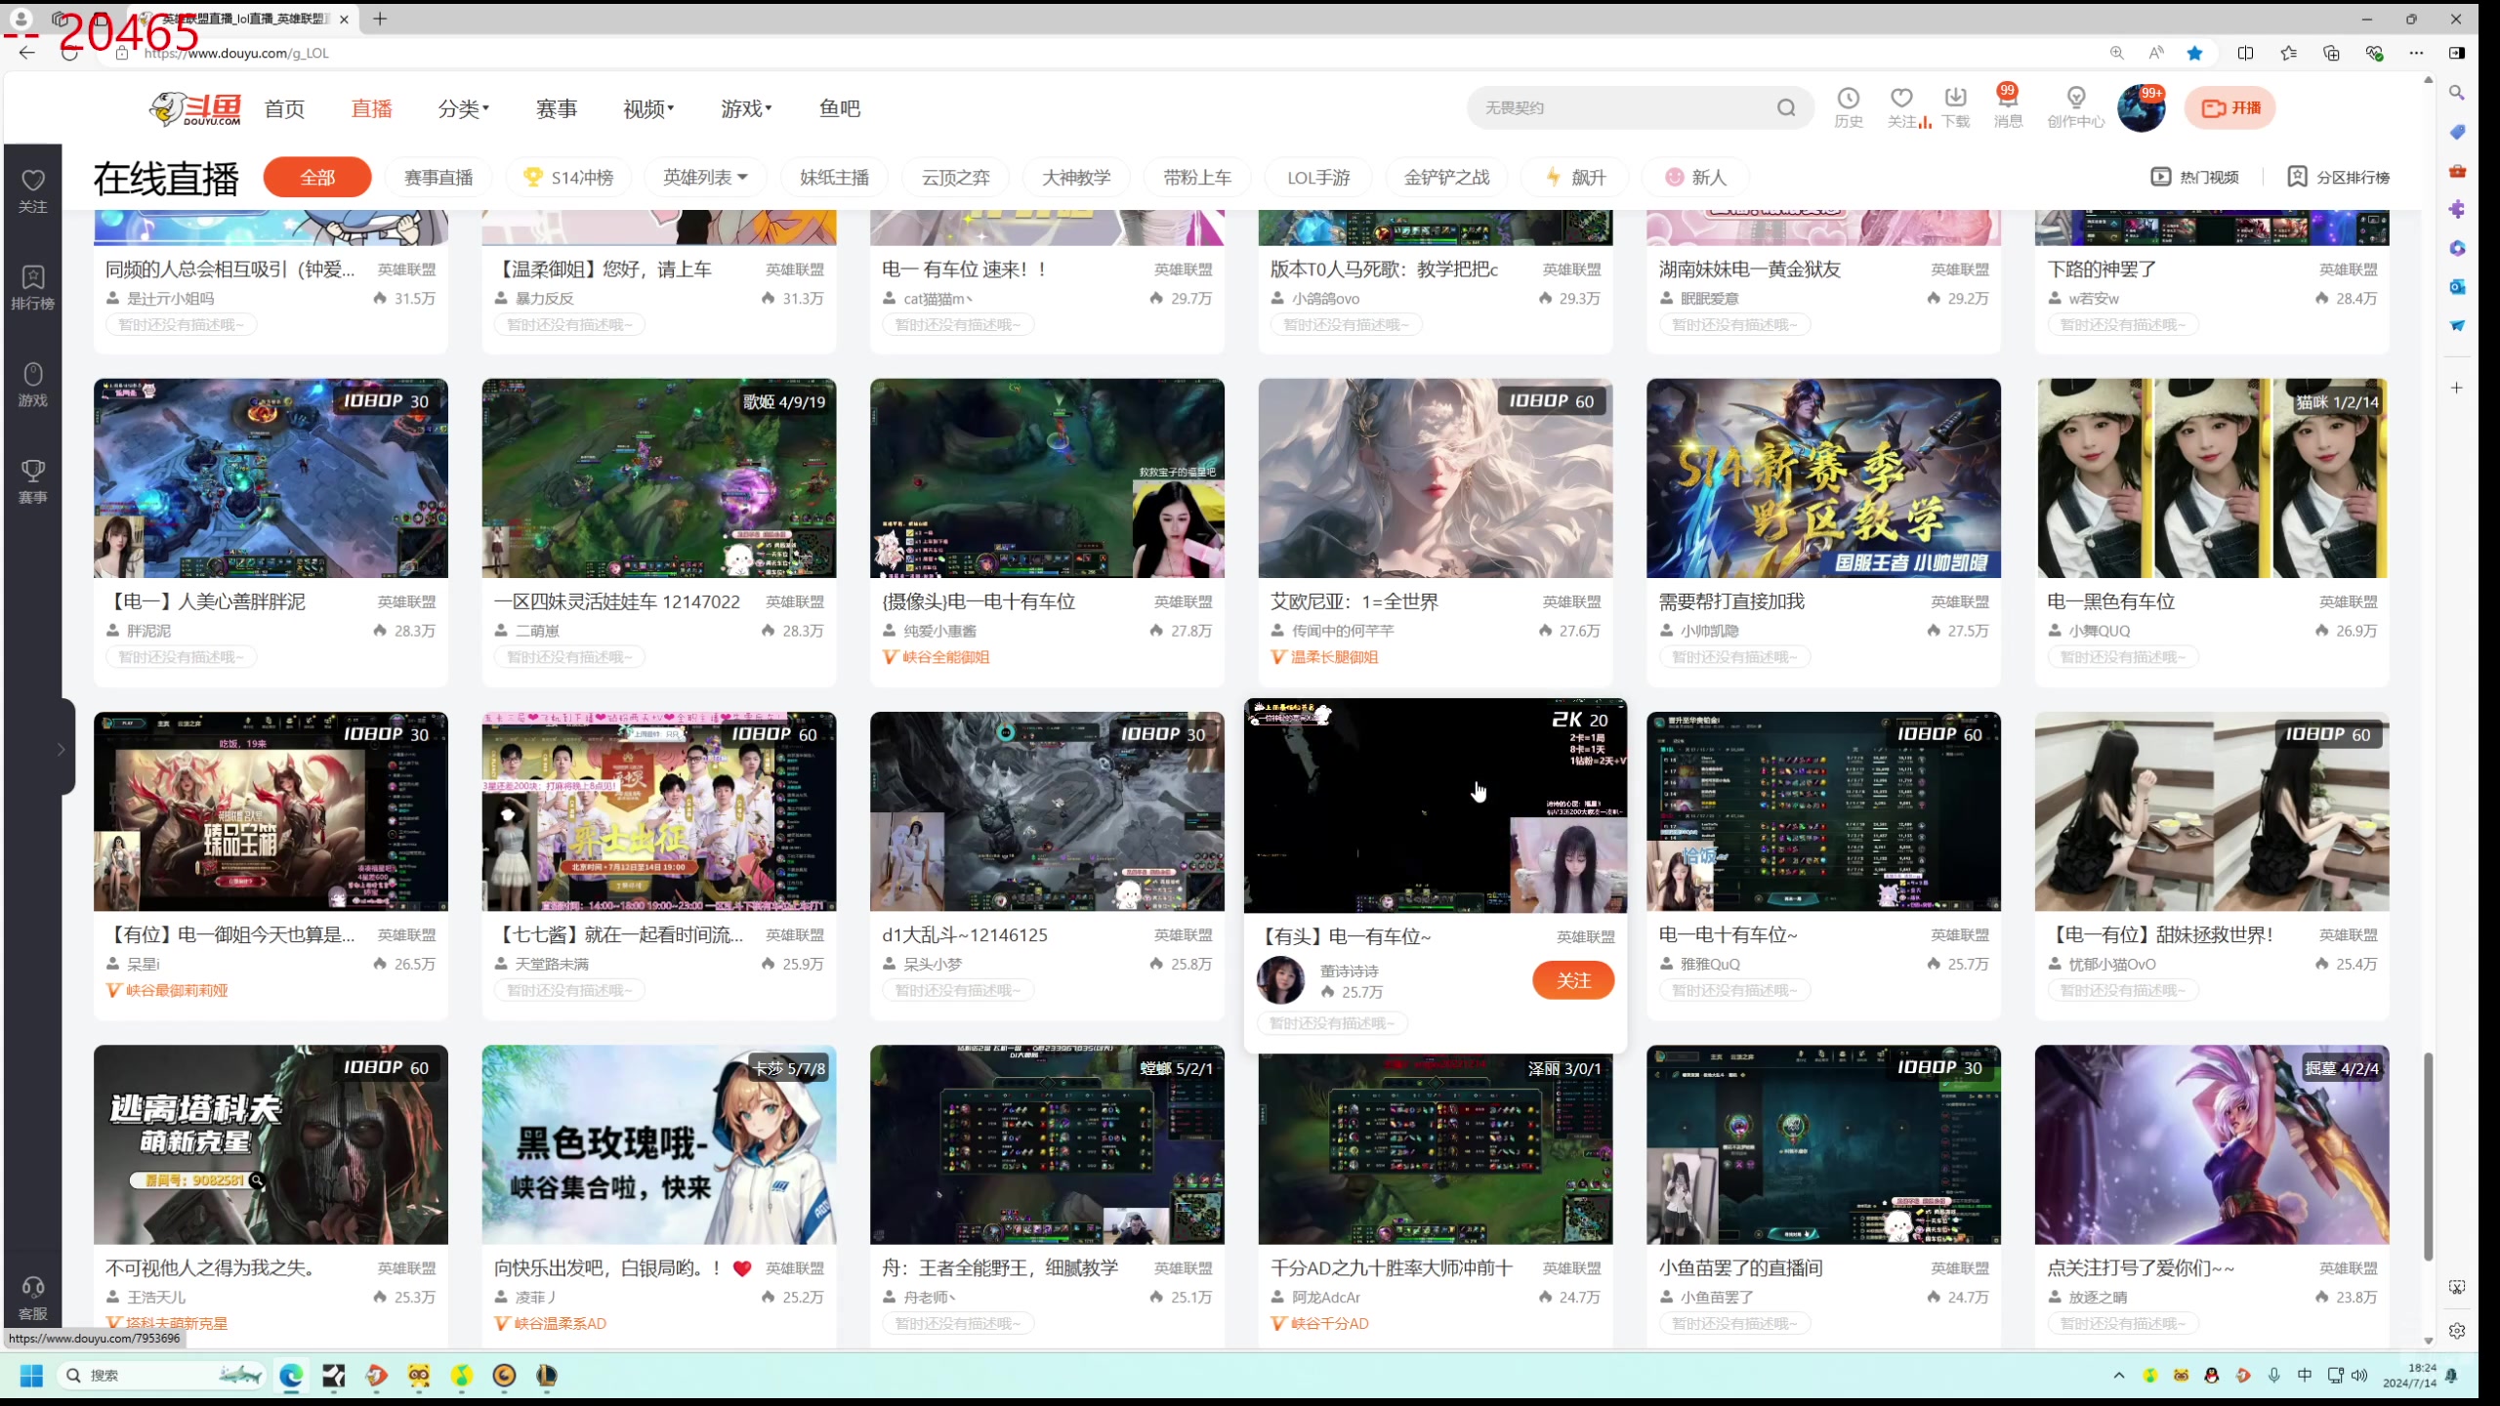Open 热门视频 link
The height and width of the screenshot is (1406, 2500).
[2194, 177]
